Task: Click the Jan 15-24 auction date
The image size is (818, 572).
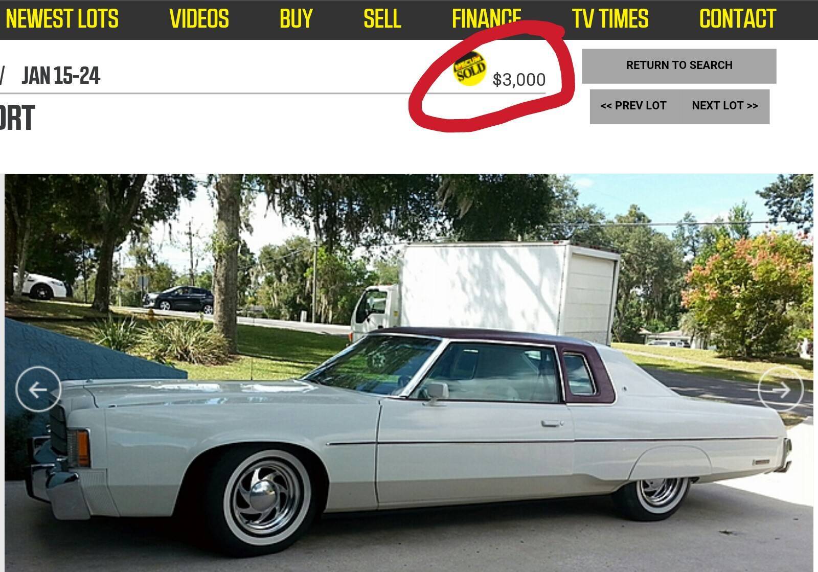Action: 61,76
